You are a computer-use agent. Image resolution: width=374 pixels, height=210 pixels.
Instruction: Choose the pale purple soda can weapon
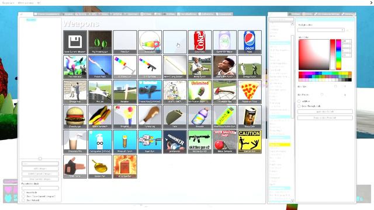pos(224,42)
